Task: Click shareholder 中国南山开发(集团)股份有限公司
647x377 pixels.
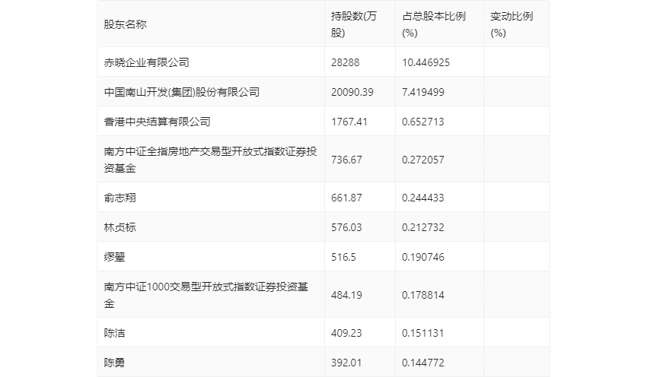Action: point(182,92)
